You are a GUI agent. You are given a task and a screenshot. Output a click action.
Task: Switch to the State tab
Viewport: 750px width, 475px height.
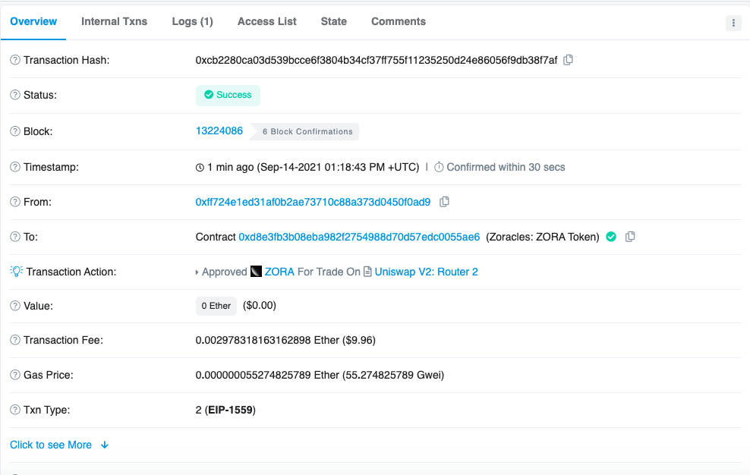point(334,21)
